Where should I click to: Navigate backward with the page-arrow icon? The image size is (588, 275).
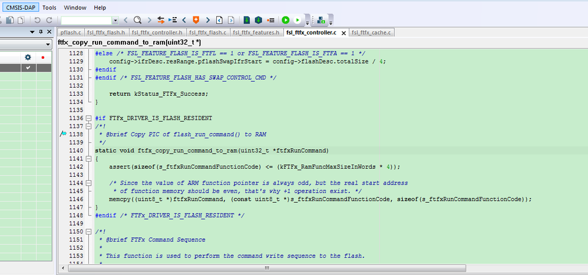219,20
